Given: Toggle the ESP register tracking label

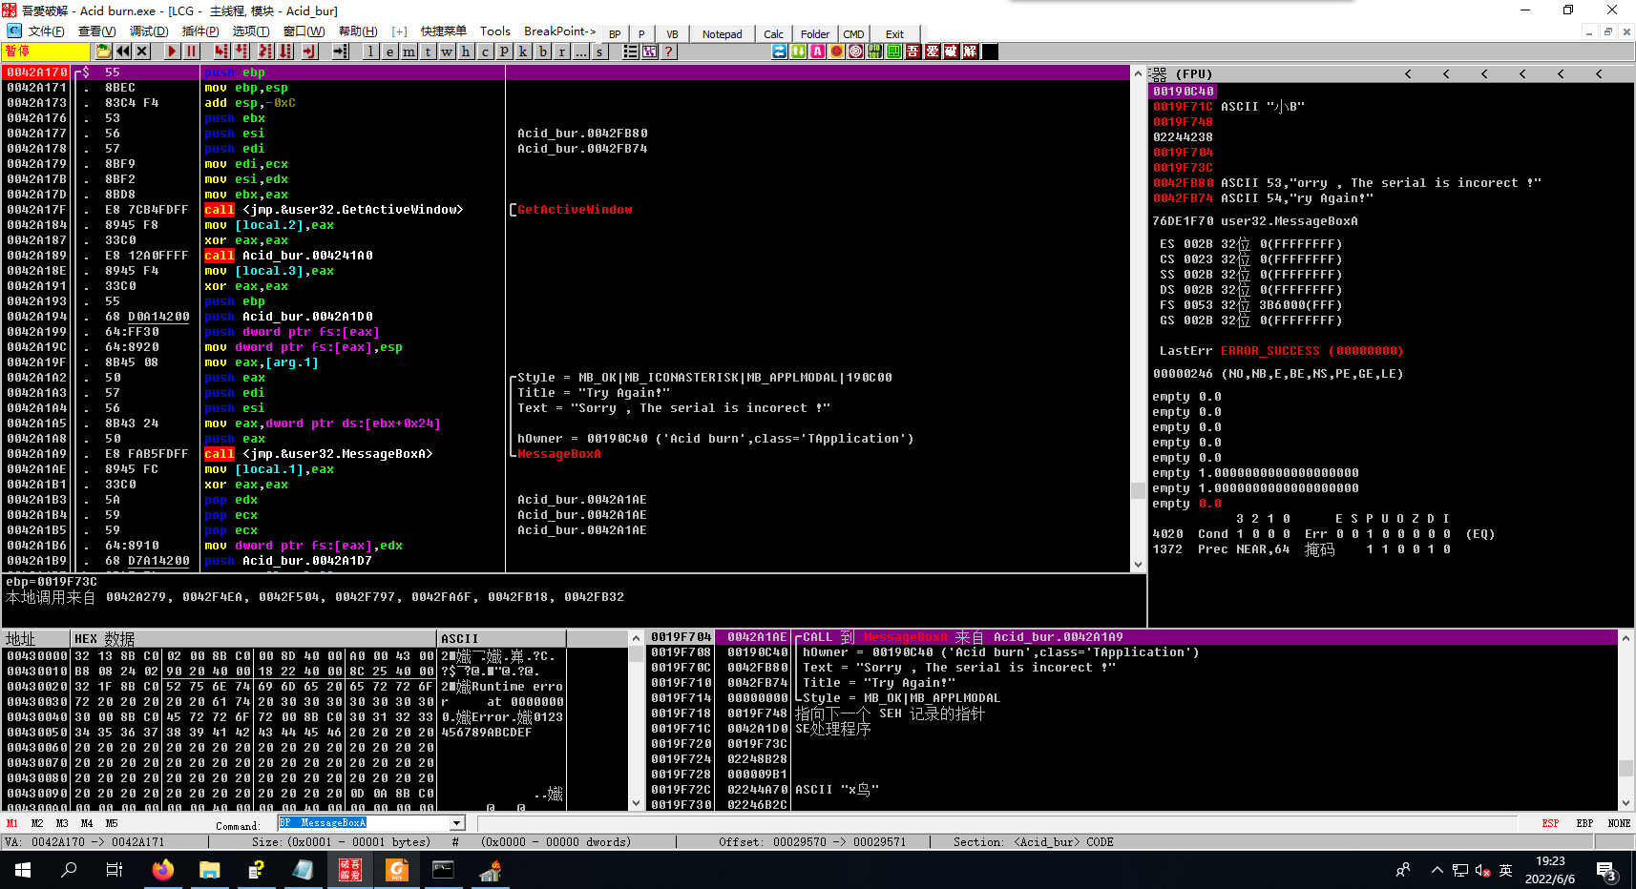Looking at the screenshot, I should 1550,823.
